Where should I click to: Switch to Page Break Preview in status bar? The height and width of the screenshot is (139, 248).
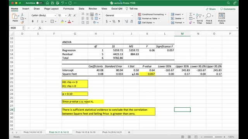(x=196, y=137)
